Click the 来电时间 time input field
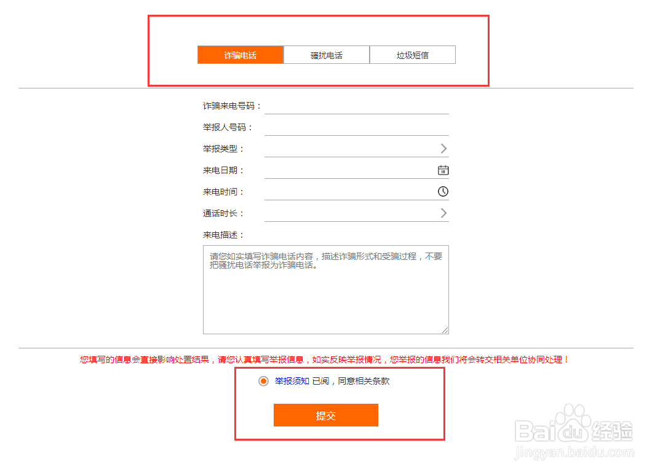Image resolution: width=671 pixels, height=475 pixels. (x=351, y=191)
